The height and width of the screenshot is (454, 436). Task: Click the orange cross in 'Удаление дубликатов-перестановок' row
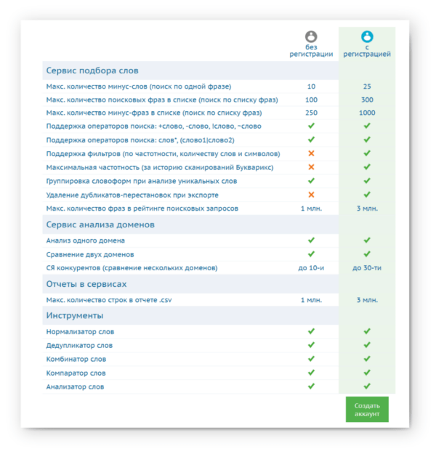click(x=311, y=195)
